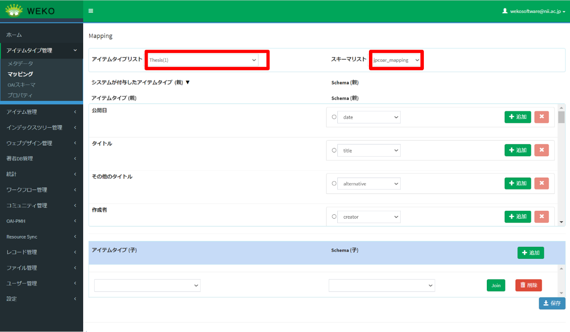This screenshot has width=570, height=332.
Task: Open the メタデータ submenu item
Action: 20,64
